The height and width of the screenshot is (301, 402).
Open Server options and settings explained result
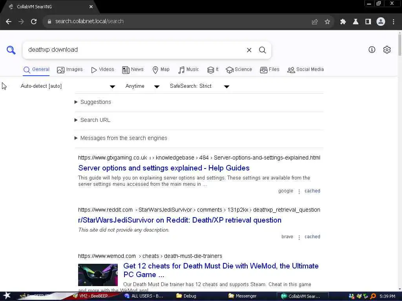pyautogui.click(x=164, y=168)
